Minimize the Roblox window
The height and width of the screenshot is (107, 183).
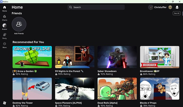166,2
